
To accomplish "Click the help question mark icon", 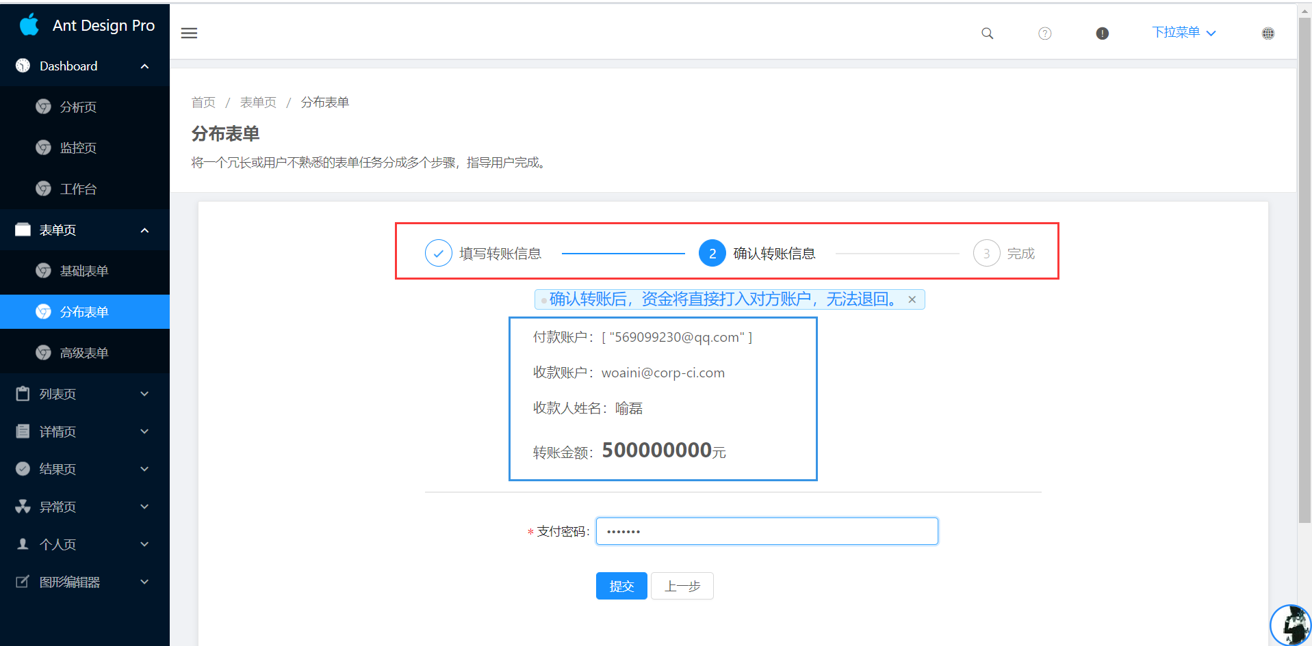I will [1044, 33].
